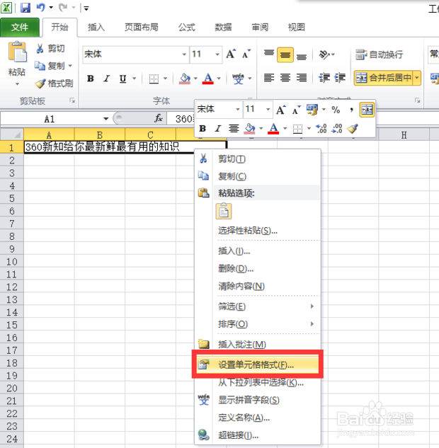439x448 pixels.
Task: Open the merge and center dropdown arrow
Action: click(417, 78)
